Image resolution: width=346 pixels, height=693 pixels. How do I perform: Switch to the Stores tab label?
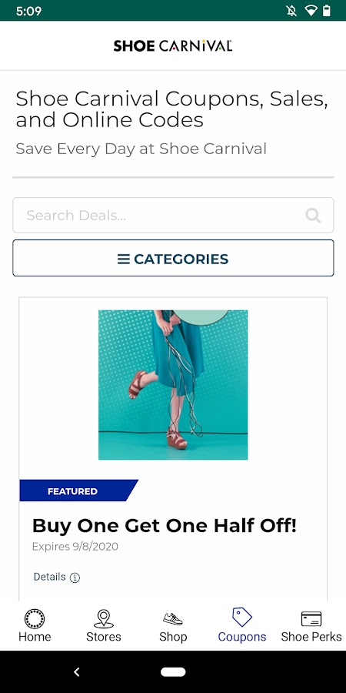[104, 637]
